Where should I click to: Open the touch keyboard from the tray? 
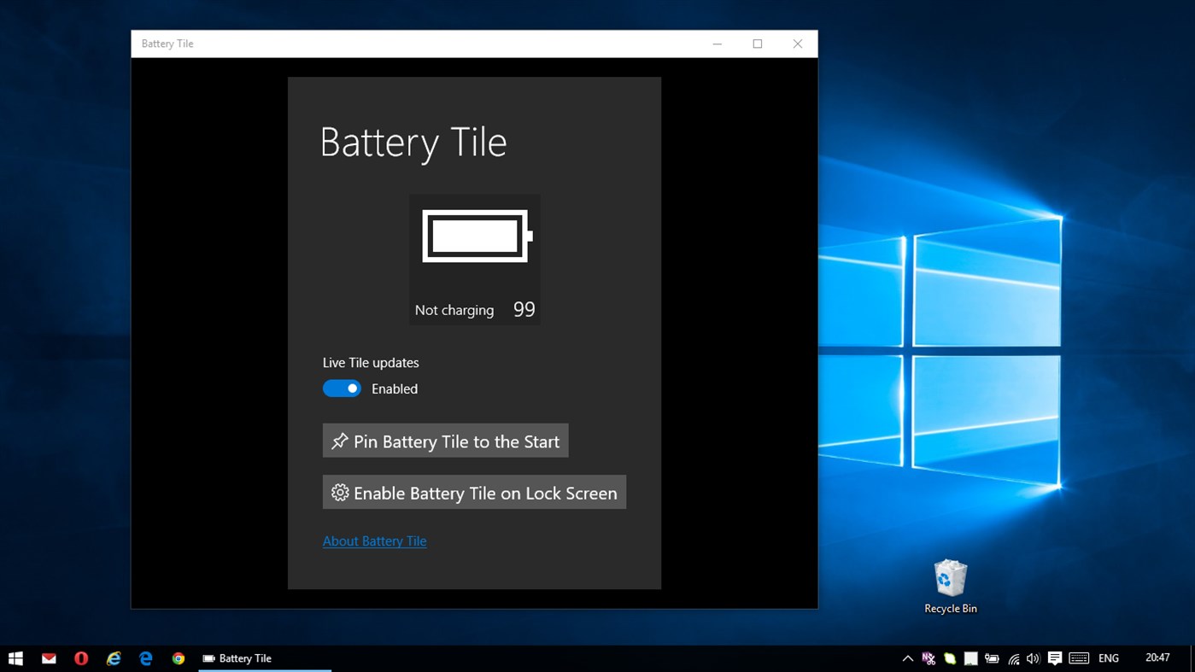(x=1078, y=658)
